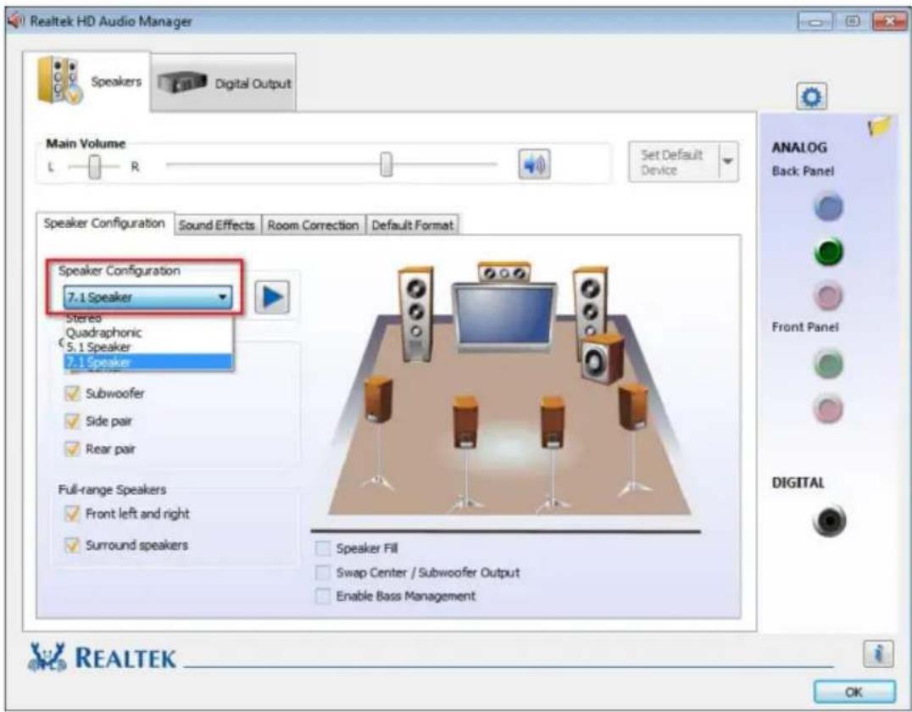
Task: Toggle the Subwoofer checkbox
Action: point(72,394)
